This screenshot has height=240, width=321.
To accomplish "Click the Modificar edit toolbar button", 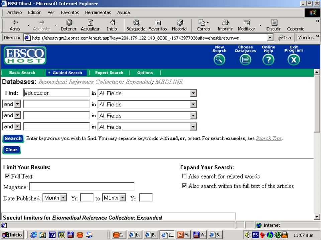I will click(247, 25).
